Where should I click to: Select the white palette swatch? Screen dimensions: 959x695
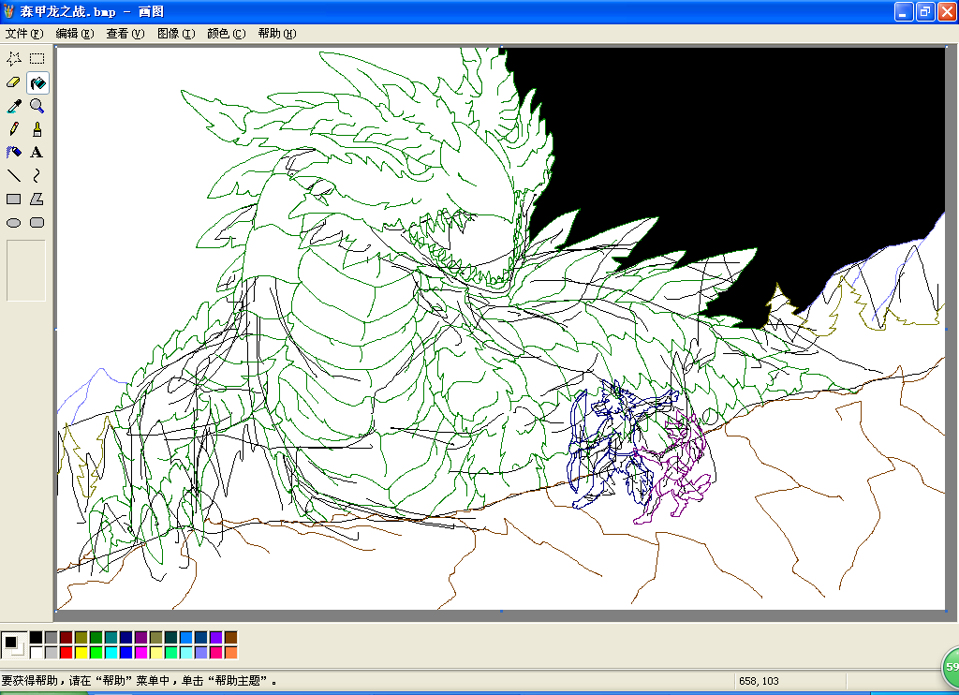(x=37, y=653)
